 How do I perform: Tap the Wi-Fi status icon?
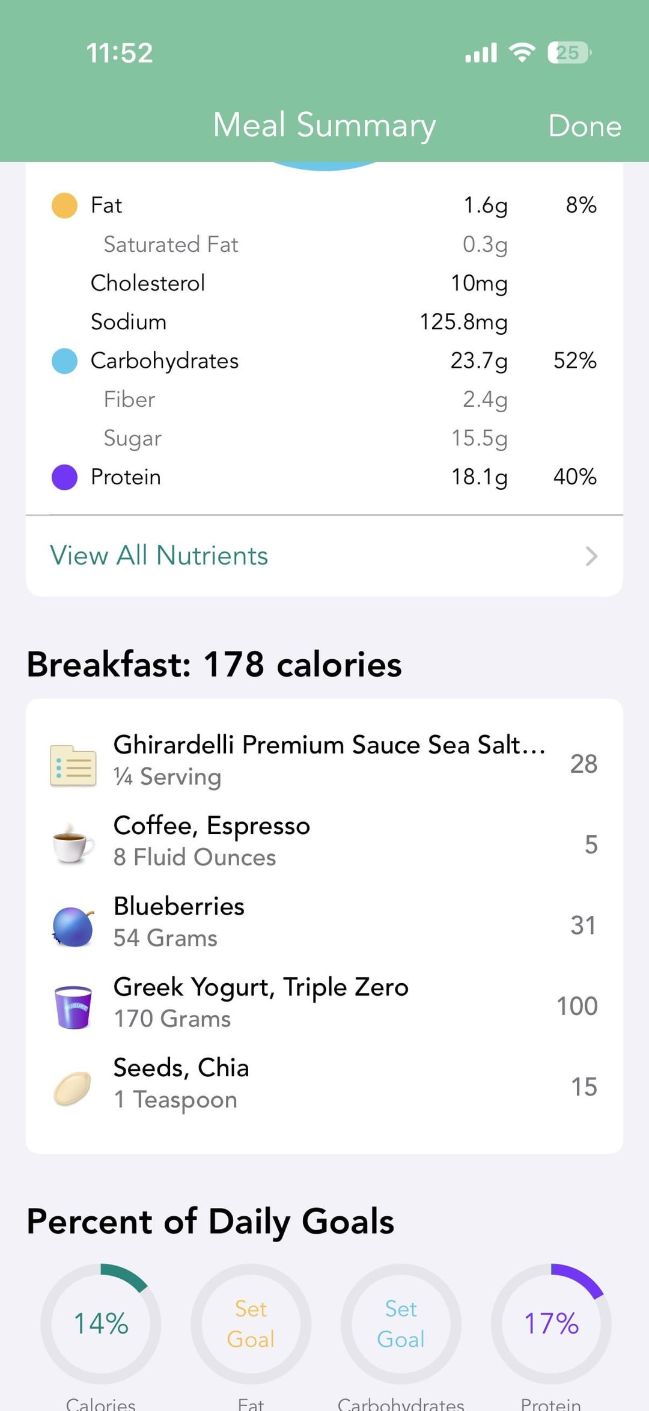522,53
